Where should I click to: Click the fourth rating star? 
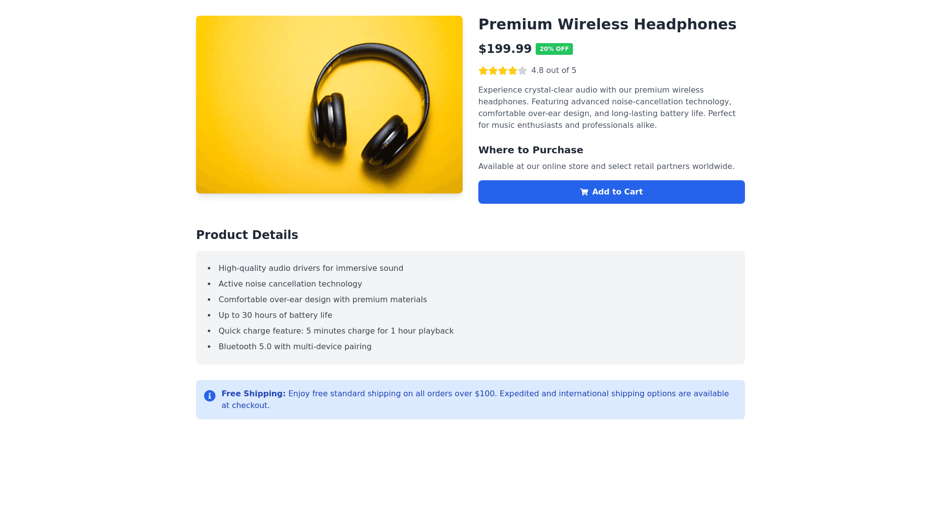[513, 71]
